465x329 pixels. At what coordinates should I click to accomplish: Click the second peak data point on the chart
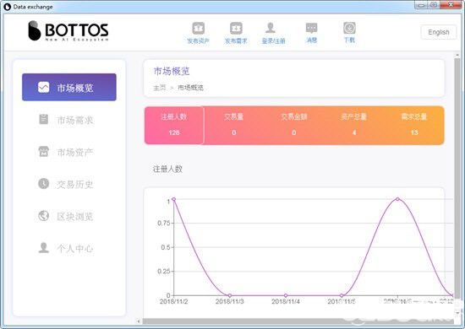pyautogui.click(x=397, y=199)
